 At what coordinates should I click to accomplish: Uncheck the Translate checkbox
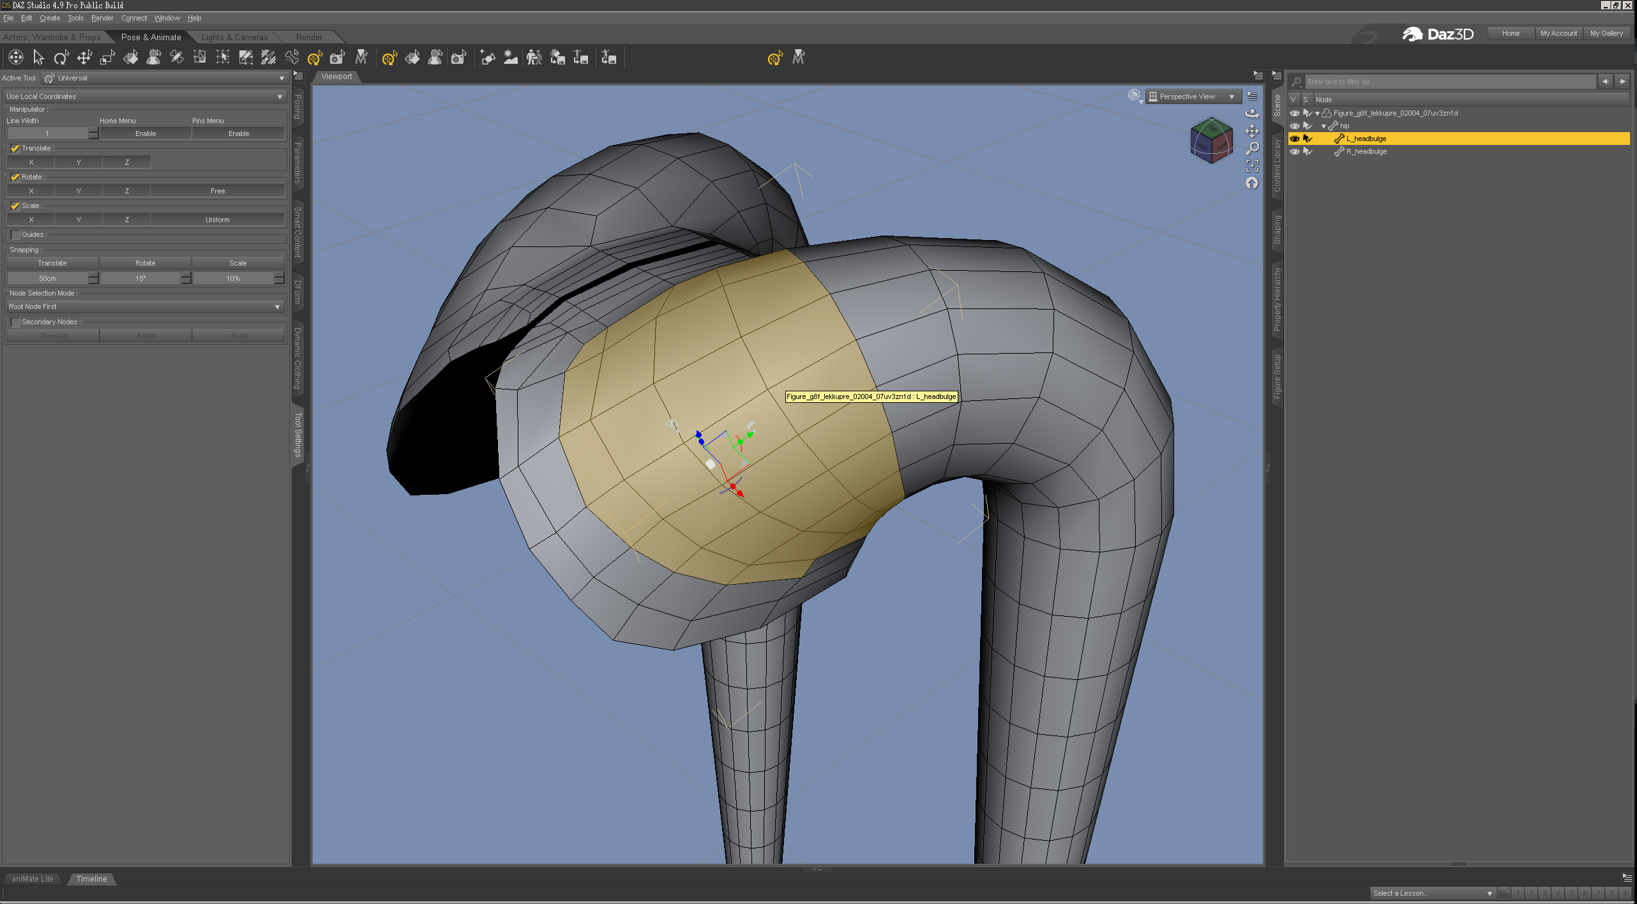pyautogui.click(x=15, y=148)
